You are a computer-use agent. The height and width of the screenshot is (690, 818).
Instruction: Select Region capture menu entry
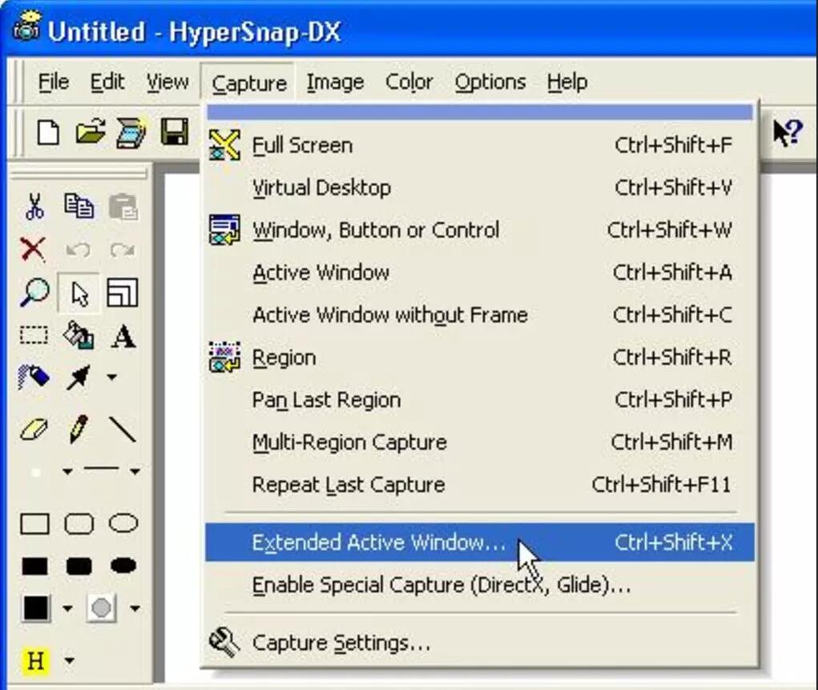[284, 357]
